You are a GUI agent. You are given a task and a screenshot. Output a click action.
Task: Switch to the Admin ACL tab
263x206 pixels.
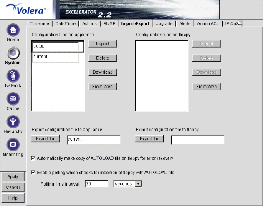coord(208,23)
